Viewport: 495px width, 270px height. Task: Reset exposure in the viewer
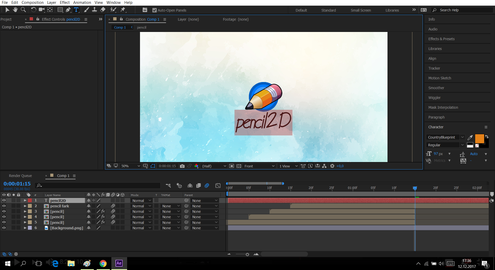click(332, 166)
